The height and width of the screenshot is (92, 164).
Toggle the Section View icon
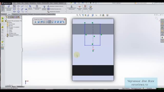85,15
